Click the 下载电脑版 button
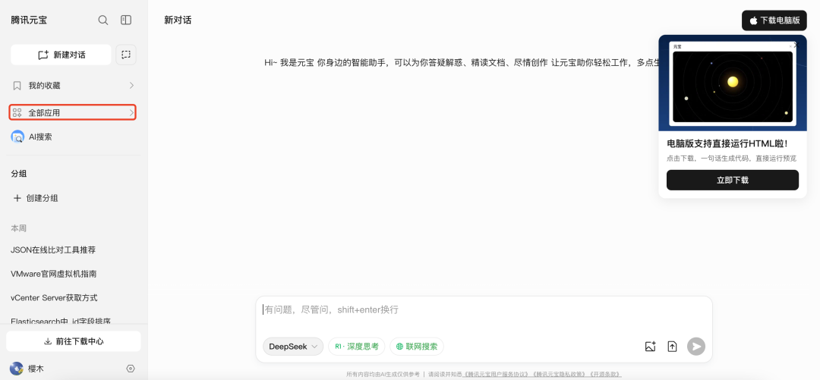The height and width of the screenshot is (380, 820). click(x=774, y=20)
